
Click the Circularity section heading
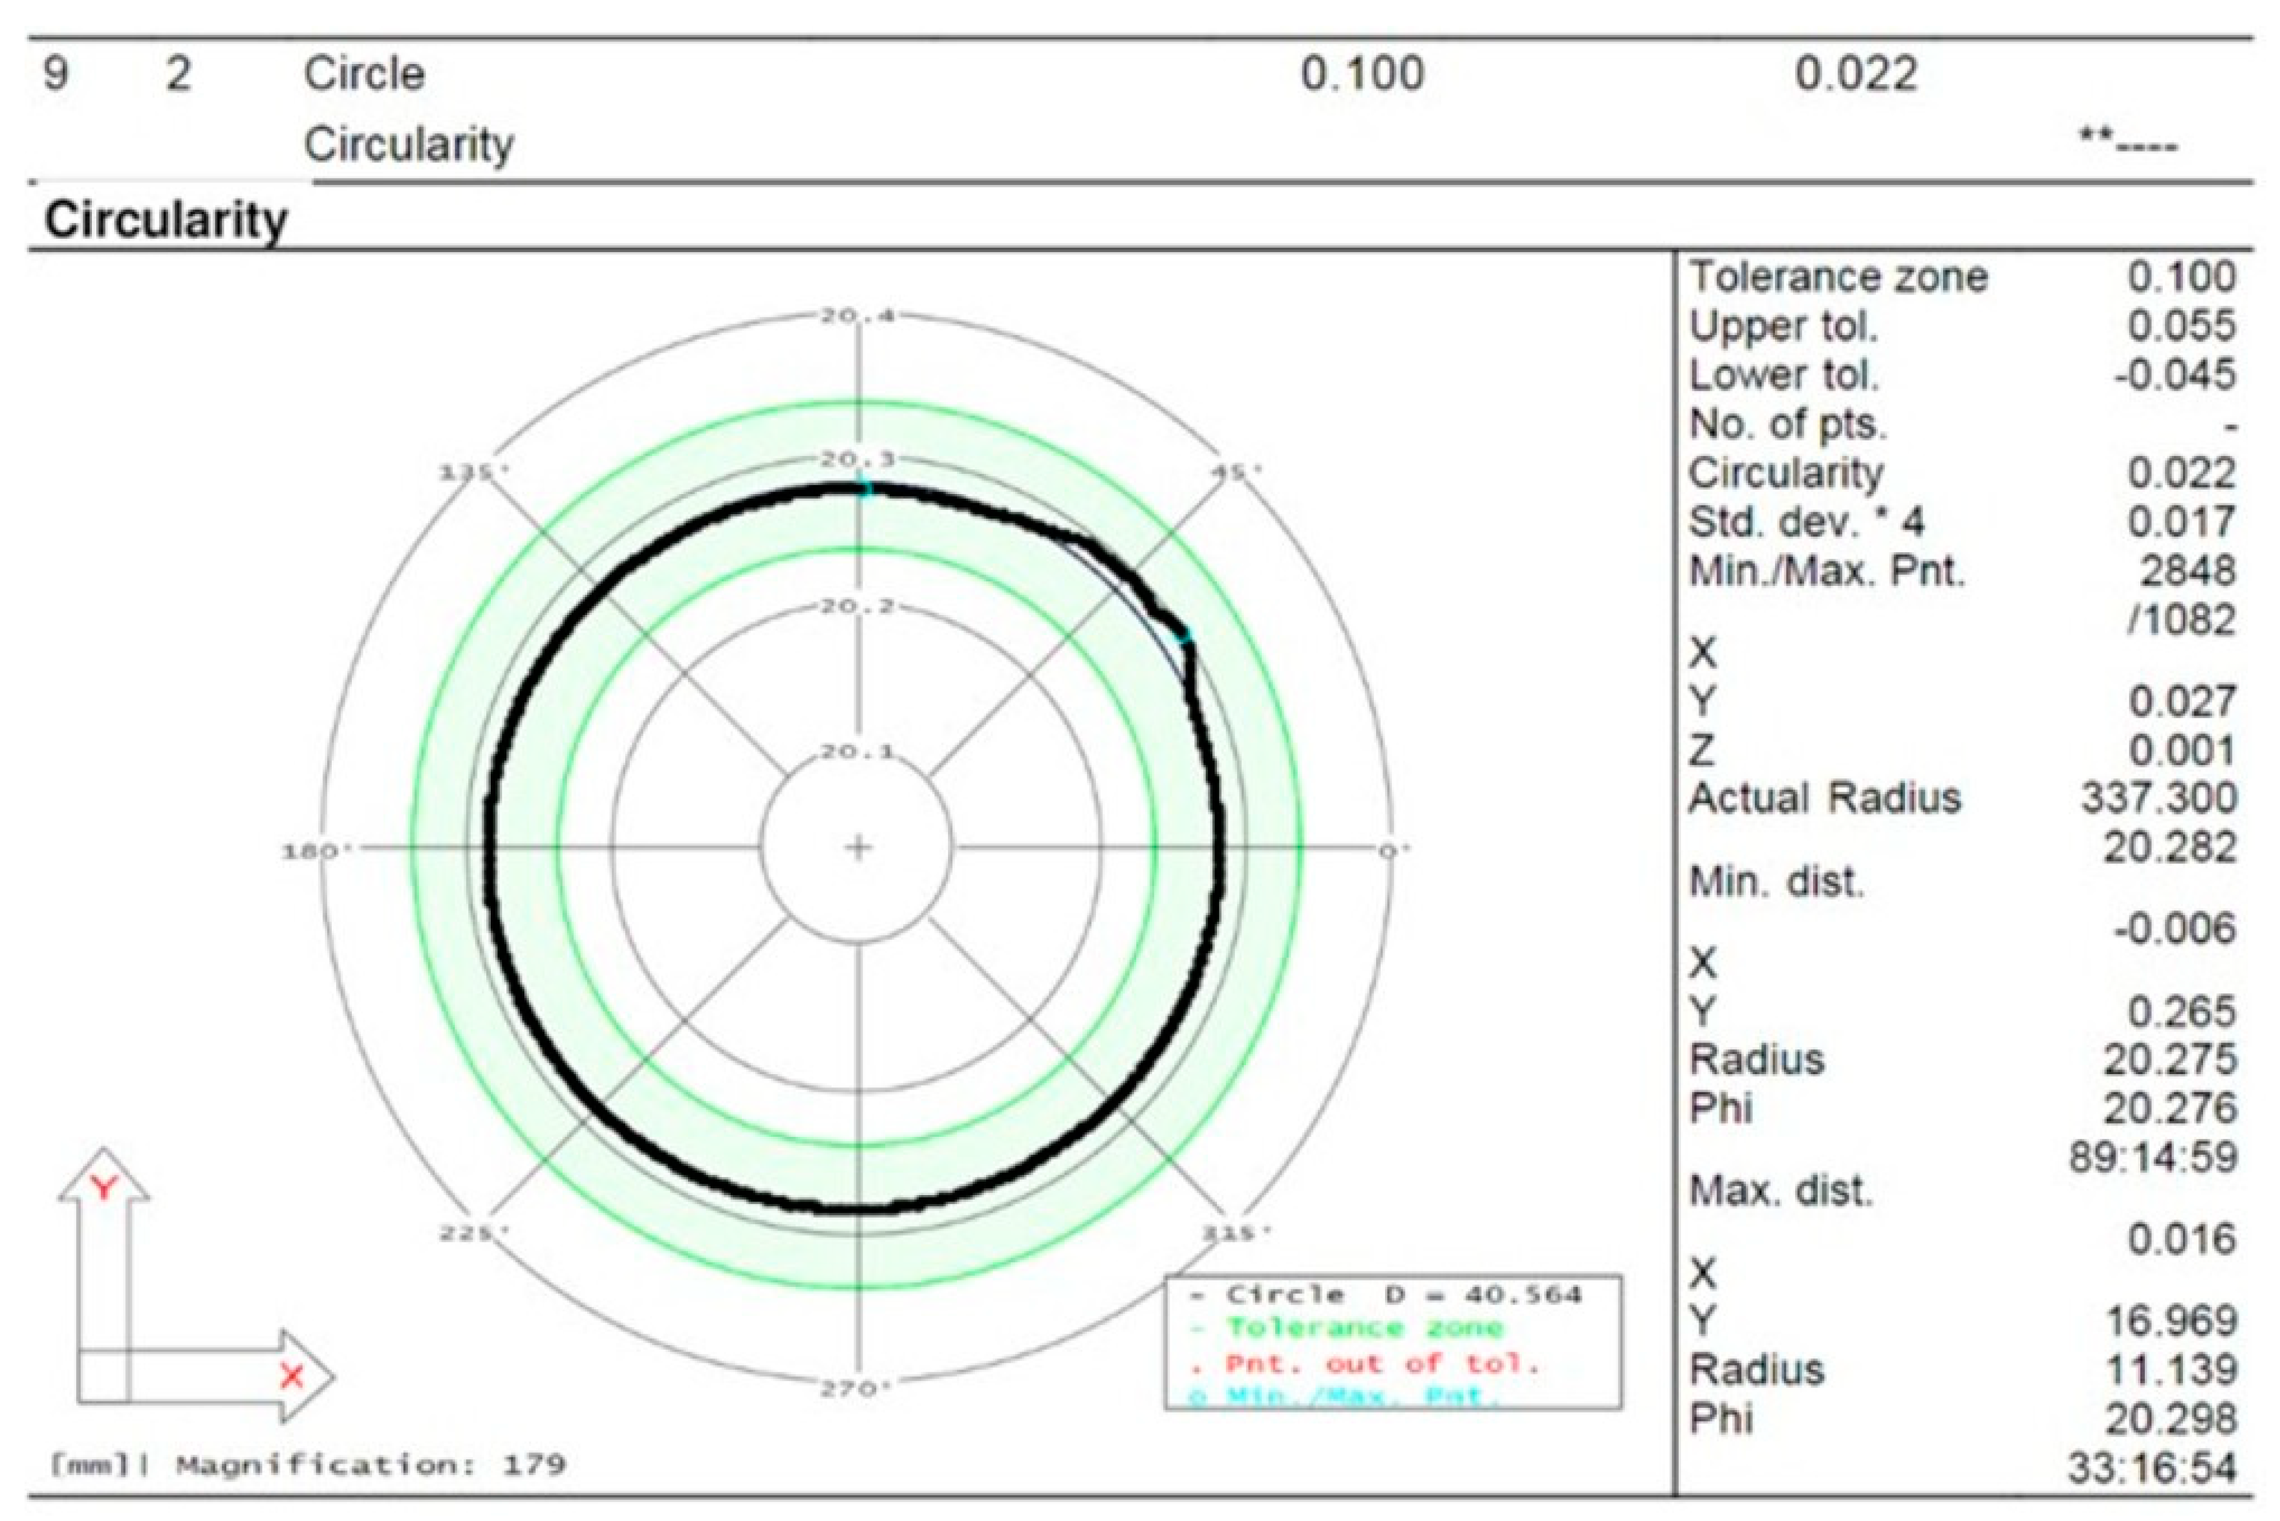click(166, 220)
